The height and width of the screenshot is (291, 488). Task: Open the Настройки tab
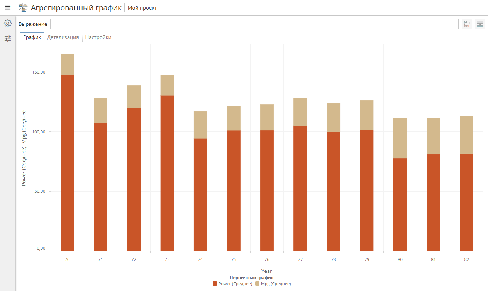pos(98,37)
